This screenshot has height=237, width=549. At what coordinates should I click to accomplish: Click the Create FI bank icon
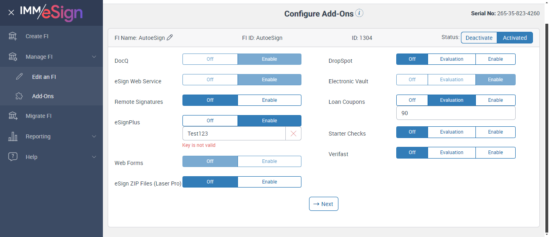point(13,36)
